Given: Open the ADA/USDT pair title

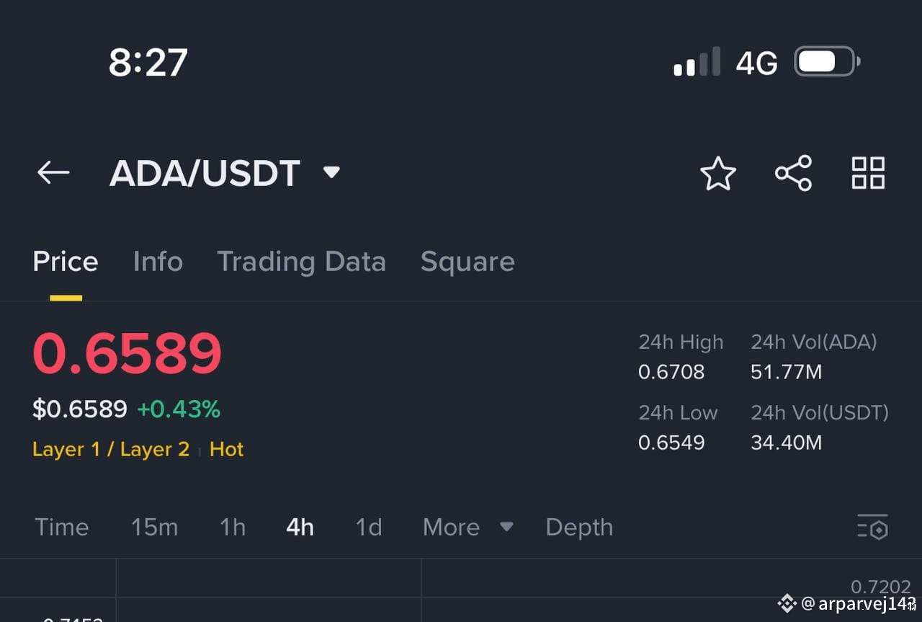Looking at the screenshot, I should tap(205, 173).
